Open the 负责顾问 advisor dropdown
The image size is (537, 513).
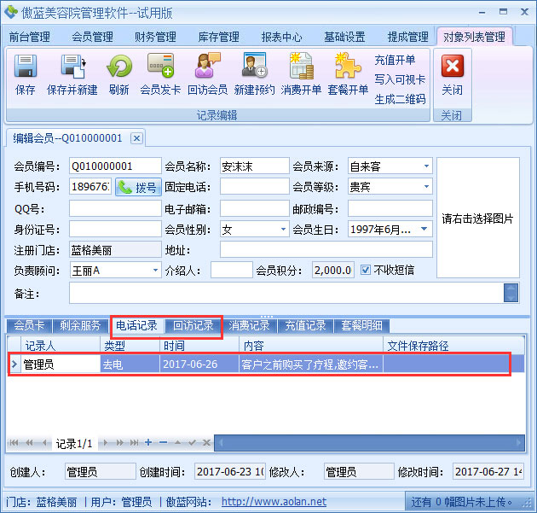pos(155,270)
